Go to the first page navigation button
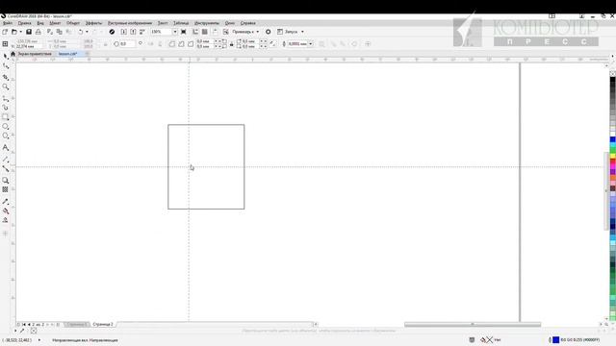Screen dimensions: 616x346 (23, 325)
